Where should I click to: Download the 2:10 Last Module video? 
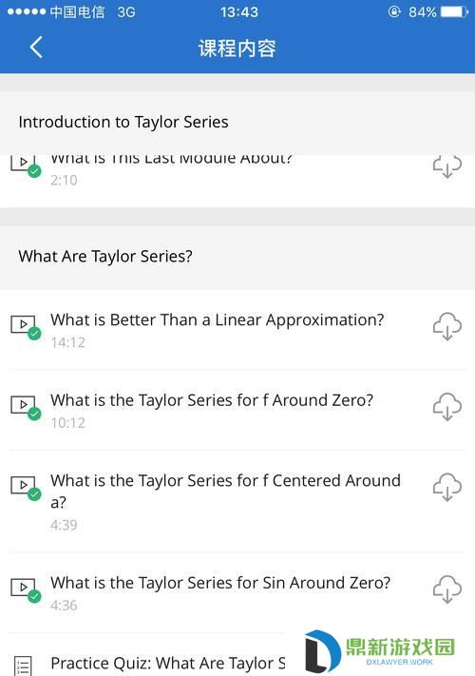coord(447,166)
